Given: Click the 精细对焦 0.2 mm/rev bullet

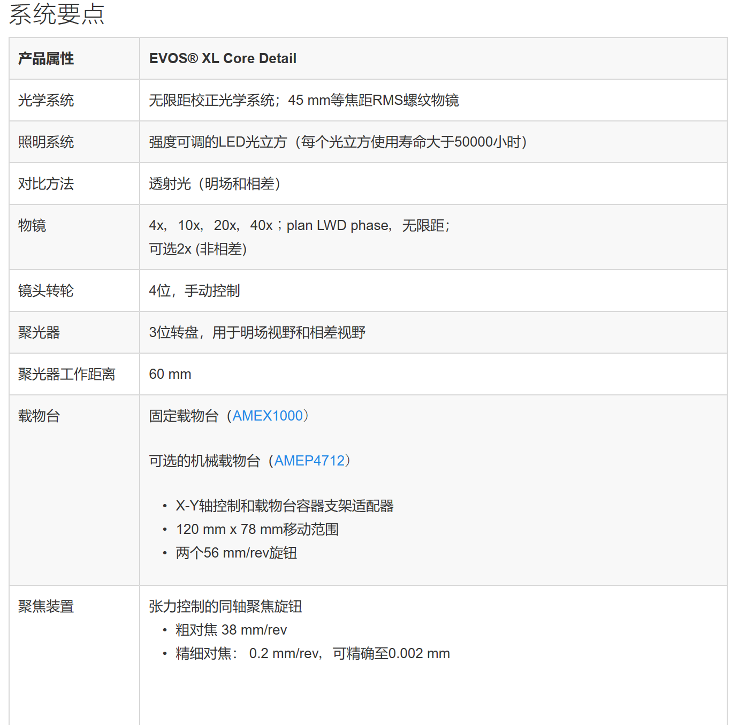Looking at the screenshot, I should [313, 653].
